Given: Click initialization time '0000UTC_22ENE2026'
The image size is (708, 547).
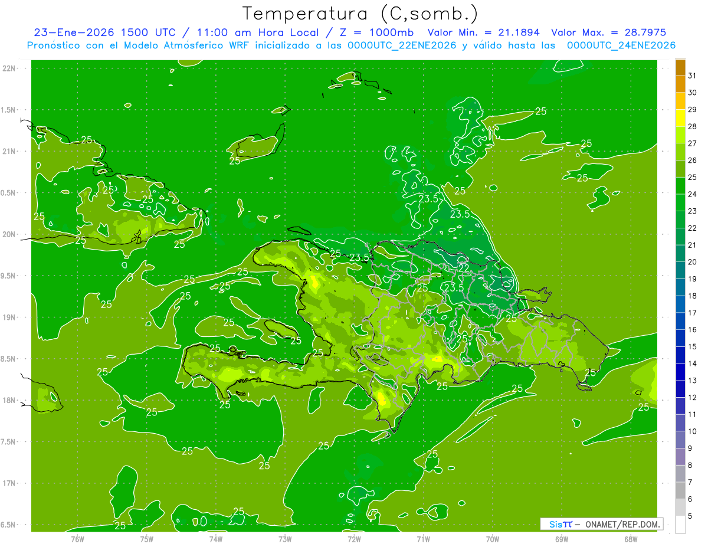Looking at the screenshot, I should pos(402,45).
